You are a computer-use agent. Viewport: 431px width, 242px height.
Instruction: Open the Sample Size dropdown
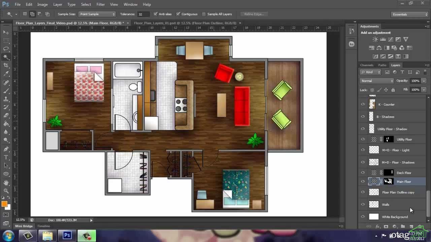[x=97, y=14]
